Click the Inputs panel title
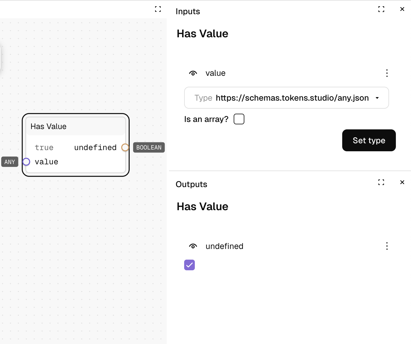Viewport: 411px width, 344px height. [x=188, y=11]
